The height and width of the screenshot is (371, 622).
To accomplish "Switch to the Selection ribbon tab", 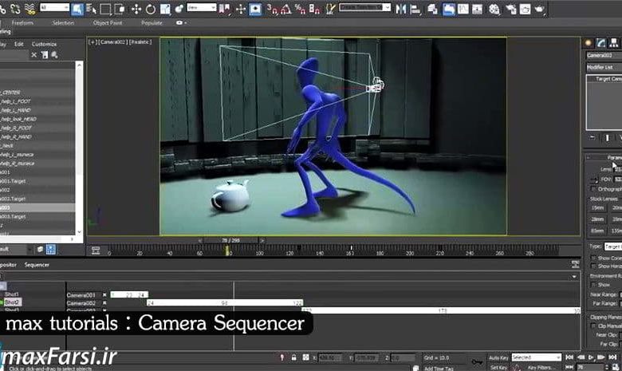I will [63, 23].
